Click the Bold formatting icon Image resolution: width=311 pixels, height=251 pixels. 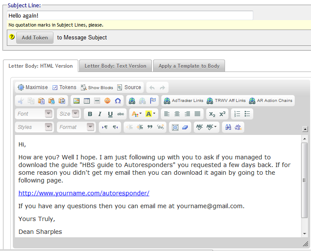pos(90,114)
